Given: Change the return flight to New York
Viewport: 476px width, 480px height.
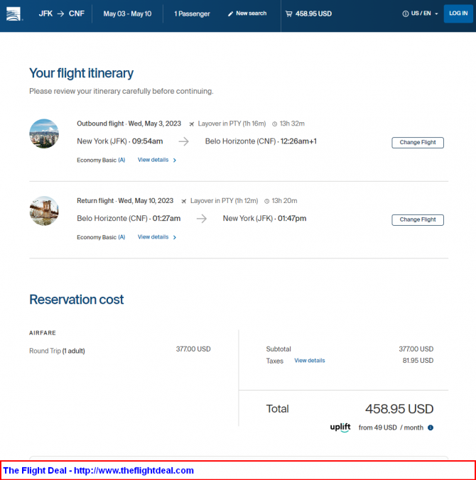Looking at the screenshot, I should tap(418, 220).
